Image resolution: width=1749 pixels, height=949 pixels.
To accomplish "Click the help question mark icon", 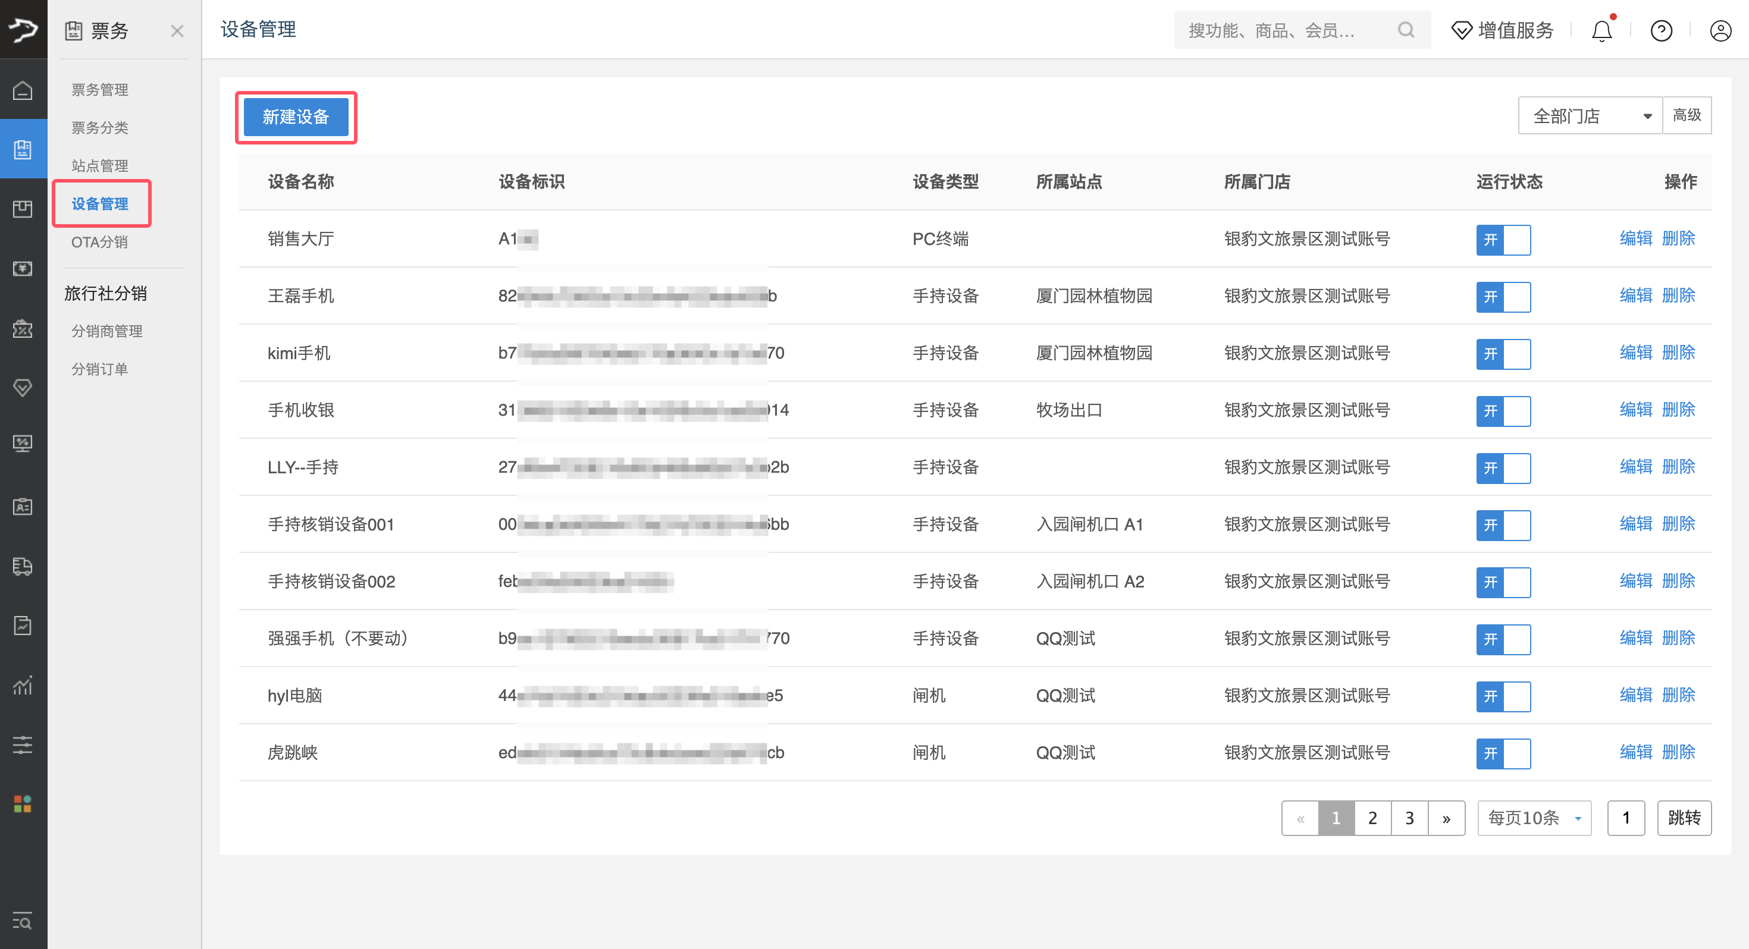I will point(1661,30).
